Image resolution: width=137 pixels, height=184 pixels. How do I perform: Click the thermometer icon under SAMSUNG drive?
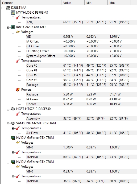click(18, 128)
